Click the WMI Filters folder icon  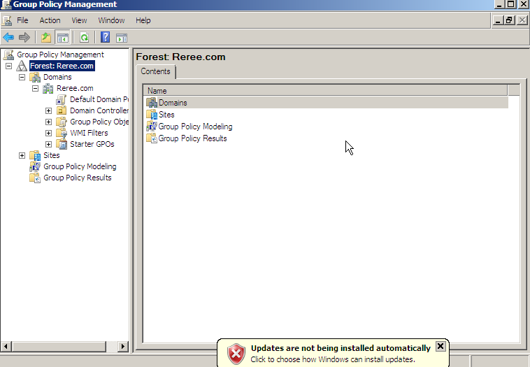click(x=61, y=133)
